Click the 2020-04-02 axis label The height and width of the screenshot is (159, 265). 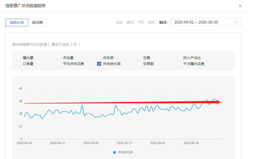pyautogui.click(x=24, y=143)
